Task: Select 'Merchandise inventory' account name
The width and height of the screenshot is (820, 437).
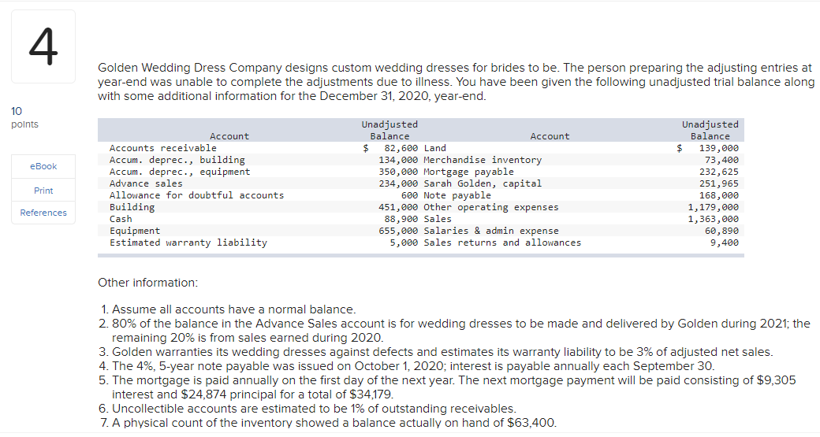Action: pos(483,160)
